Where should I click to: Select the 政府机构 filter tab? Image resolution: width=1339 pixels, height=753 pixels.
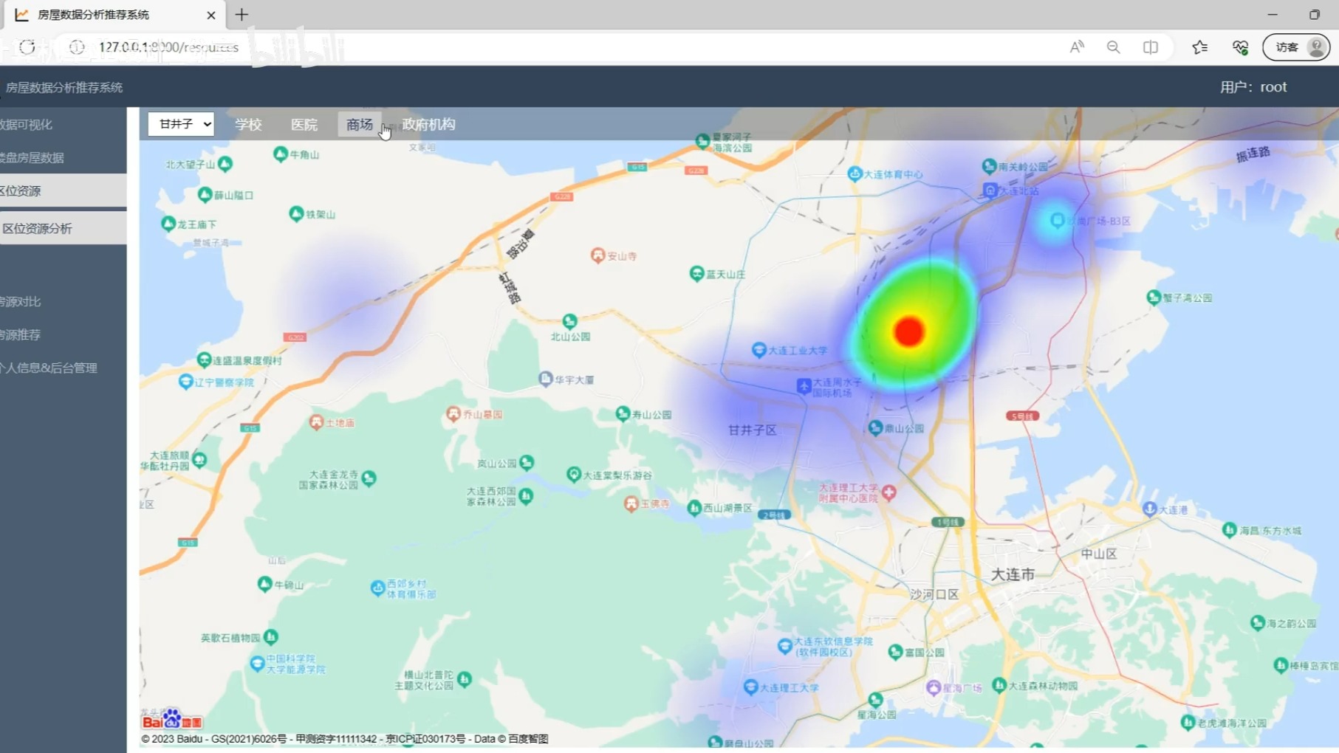[x=428, y=125]
